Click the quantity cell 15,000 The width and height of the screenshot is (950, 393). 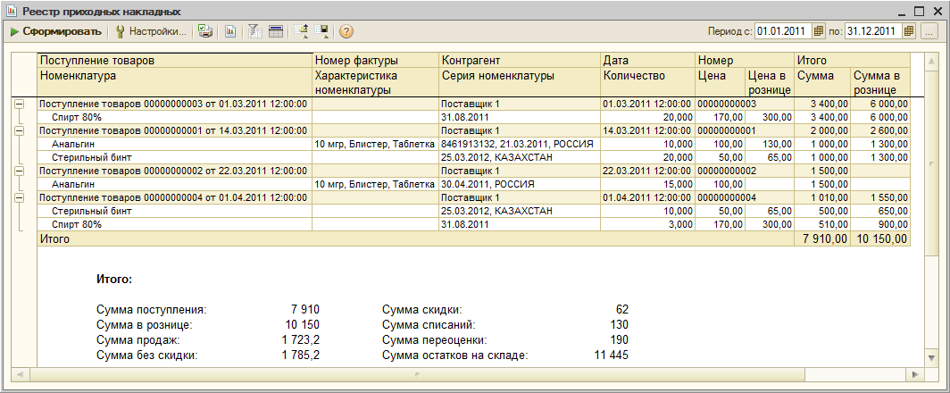pos(647,184)
